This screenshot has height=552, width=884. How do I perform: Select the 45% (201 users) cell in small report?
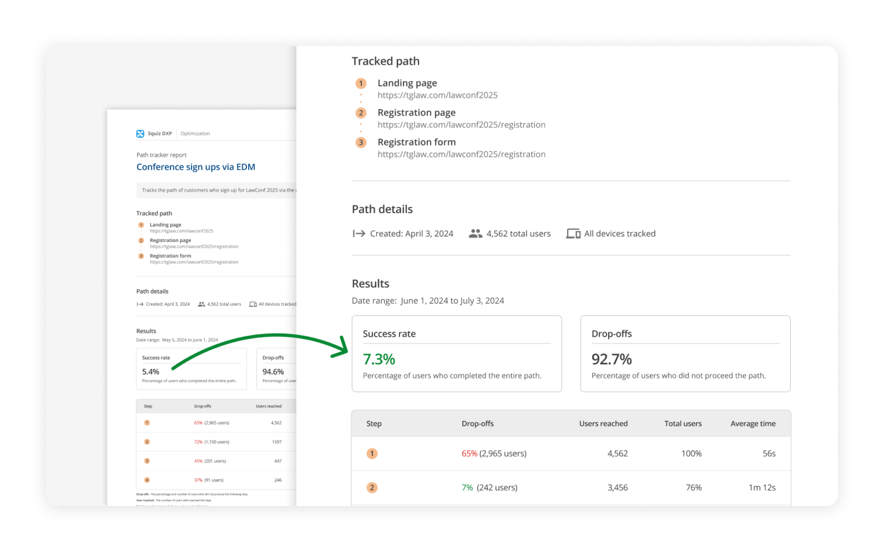coord(210,461)
